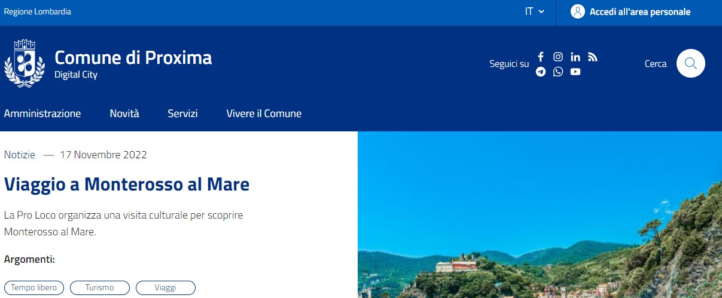The height and width of the screenshot is (298, 722).
Task: Open the Telegram channel icon
Action: pyautogui.click(x=541, y=72)
